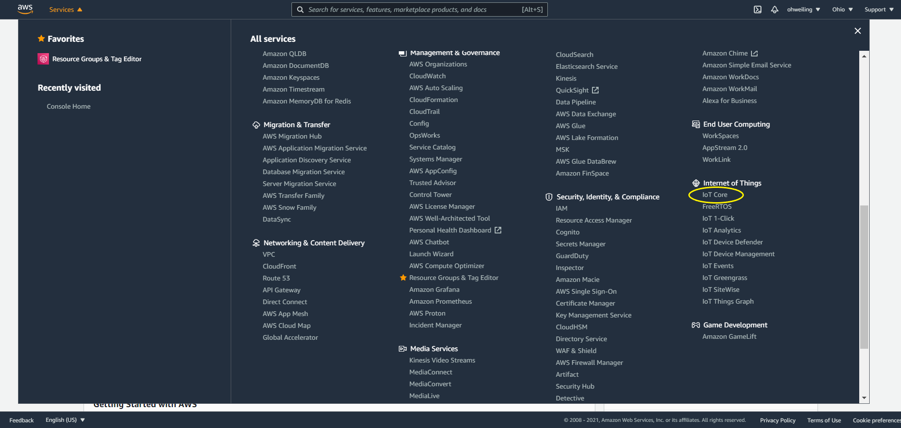Image resolution: width=901 pixels, height=428 pixels.
Task: Click the Networking & Content Delivery category icon
Action: click(x=256, y=243)
